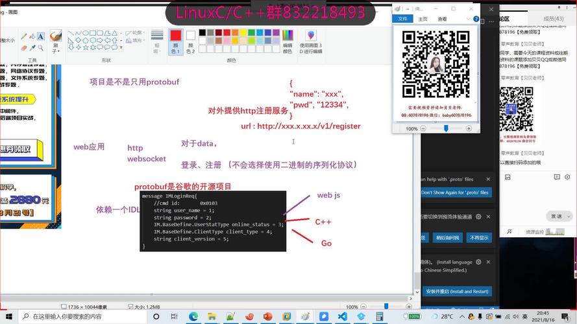
Task: Click Edit with Paint 3D button
Action: coord(311,41)
